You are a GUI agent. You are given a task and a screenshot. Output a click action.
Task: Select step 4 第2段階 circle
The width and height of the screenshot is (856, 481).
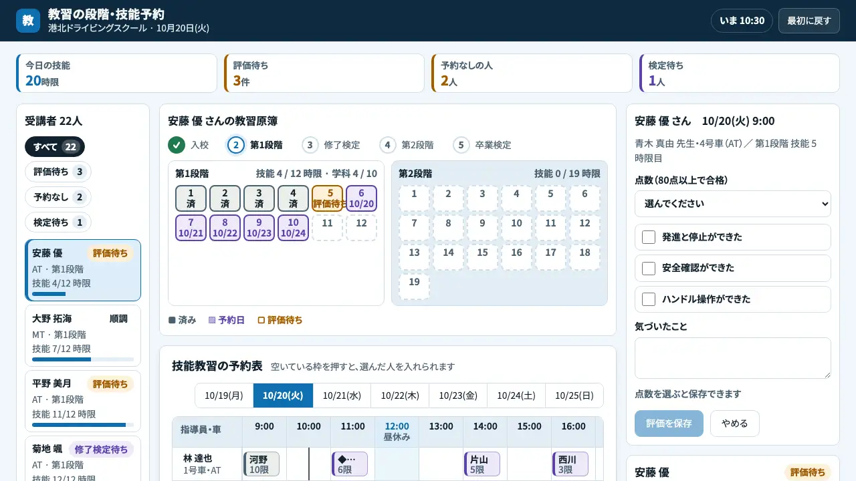click(388, 145)
